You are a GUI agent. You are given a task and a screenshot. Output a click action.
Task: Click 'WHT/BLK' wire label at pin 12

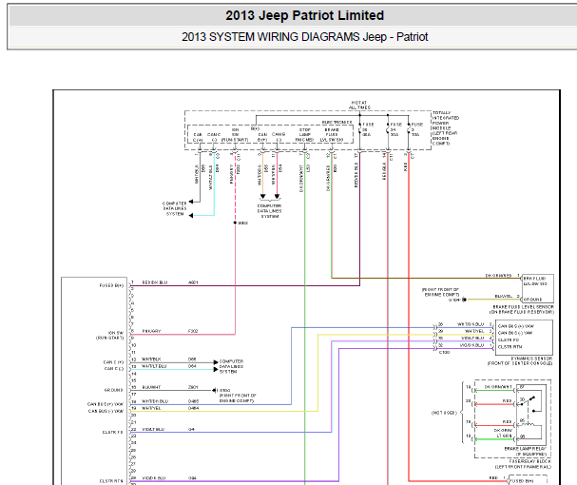point(151,359)
